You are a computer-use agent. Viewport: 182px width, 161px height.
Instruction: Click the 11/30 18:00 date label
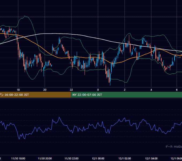(x=18, y=159)
